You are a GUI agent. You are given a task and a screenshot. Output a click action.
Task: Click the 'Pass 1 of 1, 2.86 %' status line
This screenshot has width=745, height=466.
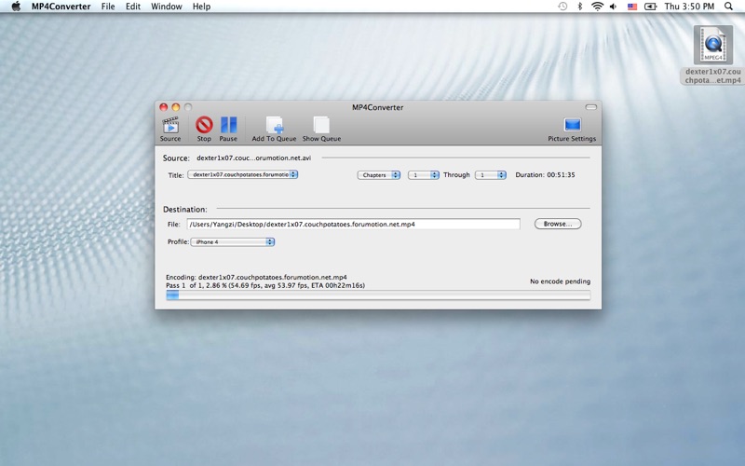point(265,286)
